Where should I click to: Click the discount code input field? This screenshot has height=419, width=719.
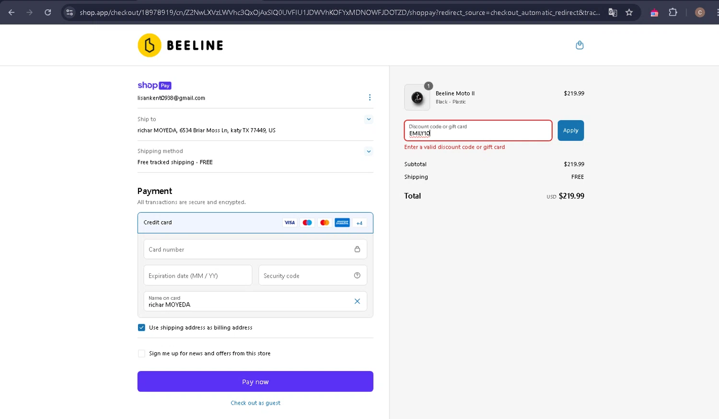478,130
